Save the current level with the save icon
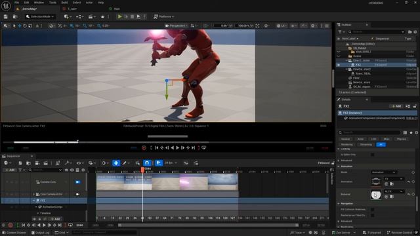 6,16
